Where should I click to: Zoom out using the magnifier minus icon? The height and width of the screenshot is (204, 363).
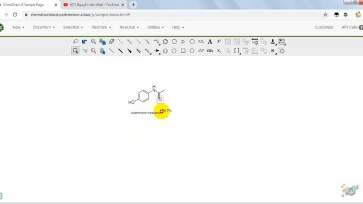point(94,51)
